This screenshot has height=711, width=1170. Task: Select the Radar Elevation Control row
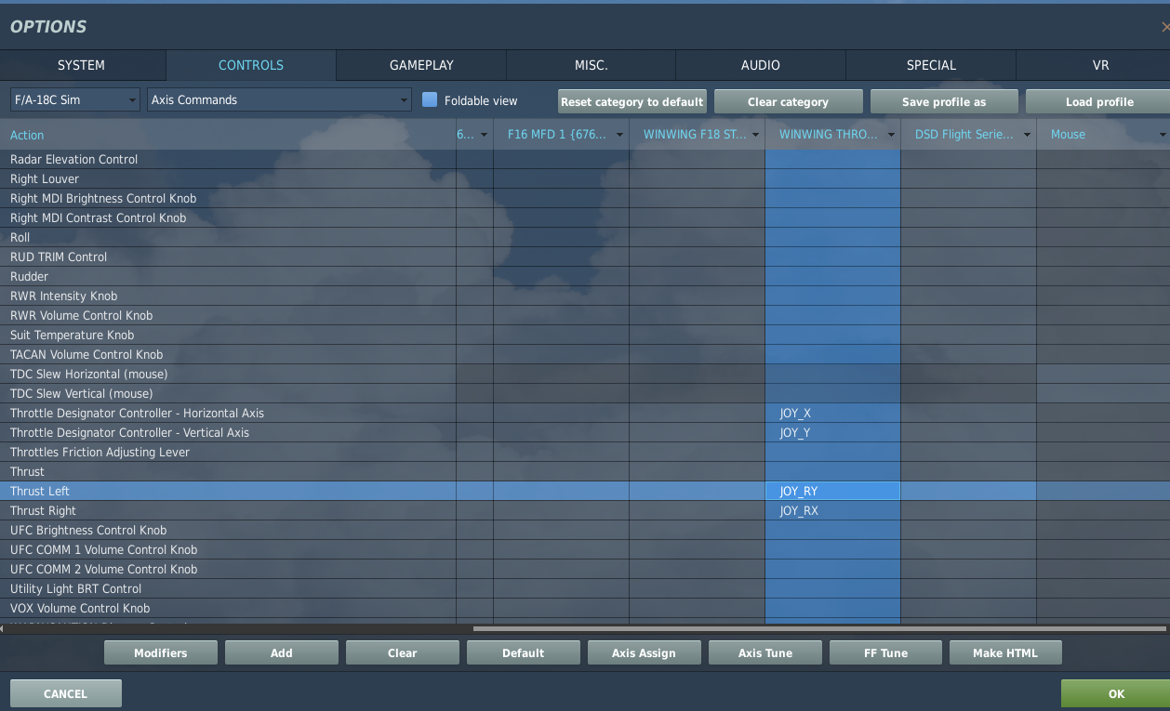click(585, 159)
